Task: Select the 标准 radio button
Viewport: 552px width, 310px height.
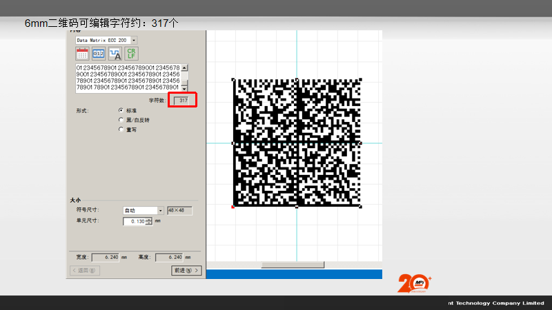Action: [x=121, y=110]
